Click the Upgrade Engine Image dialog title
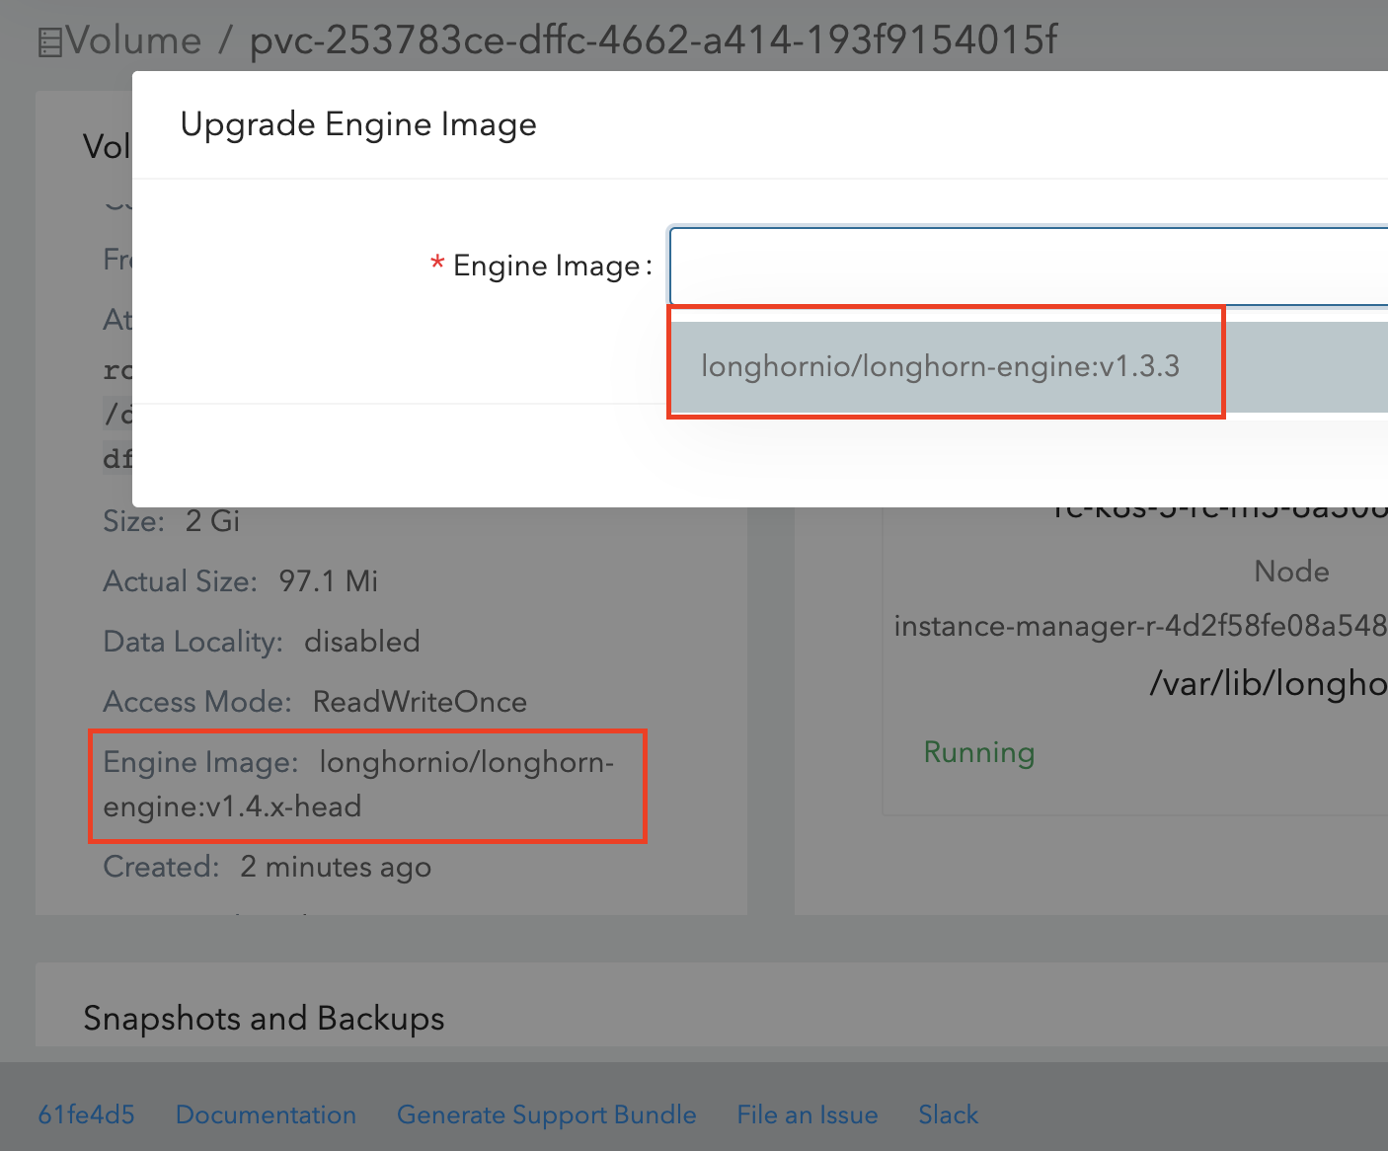The width and height of the screenshot is (1388, 1151). click(x=357, y=124)
